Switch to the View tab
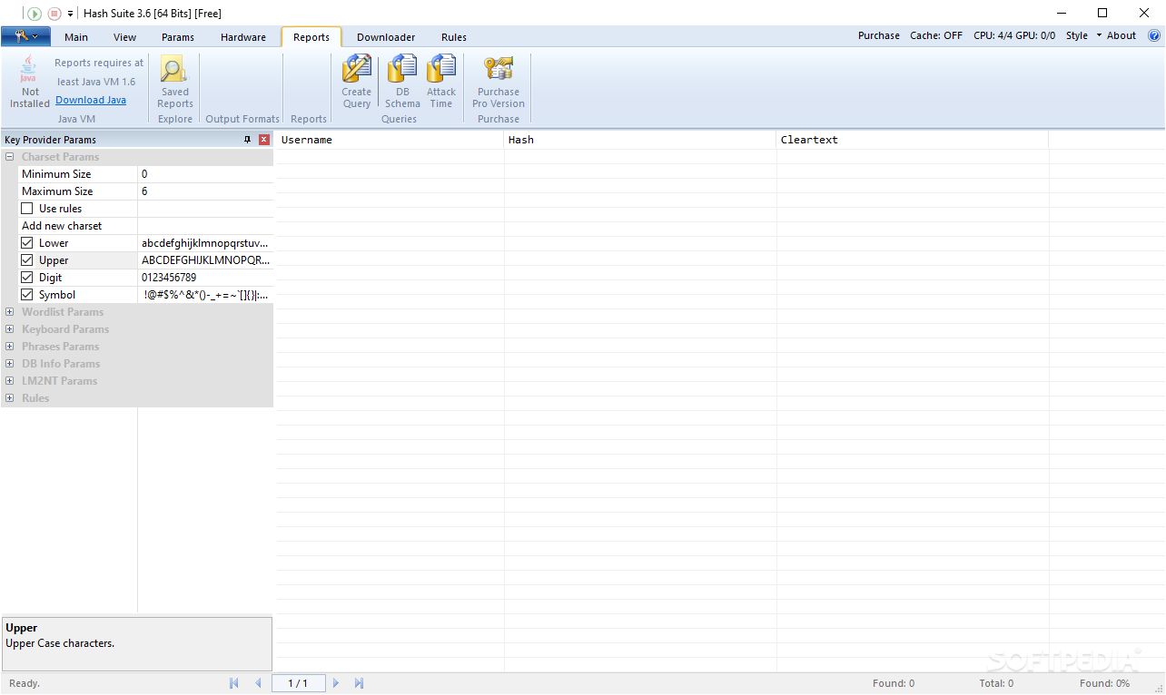The image size is (1166, 695). [125, 37]
